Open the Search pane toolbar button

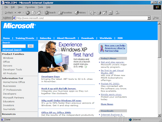(50, 13)
